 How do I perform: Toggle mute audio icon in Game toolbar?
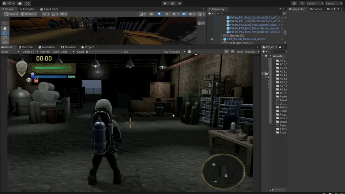(x=227, y=52)
